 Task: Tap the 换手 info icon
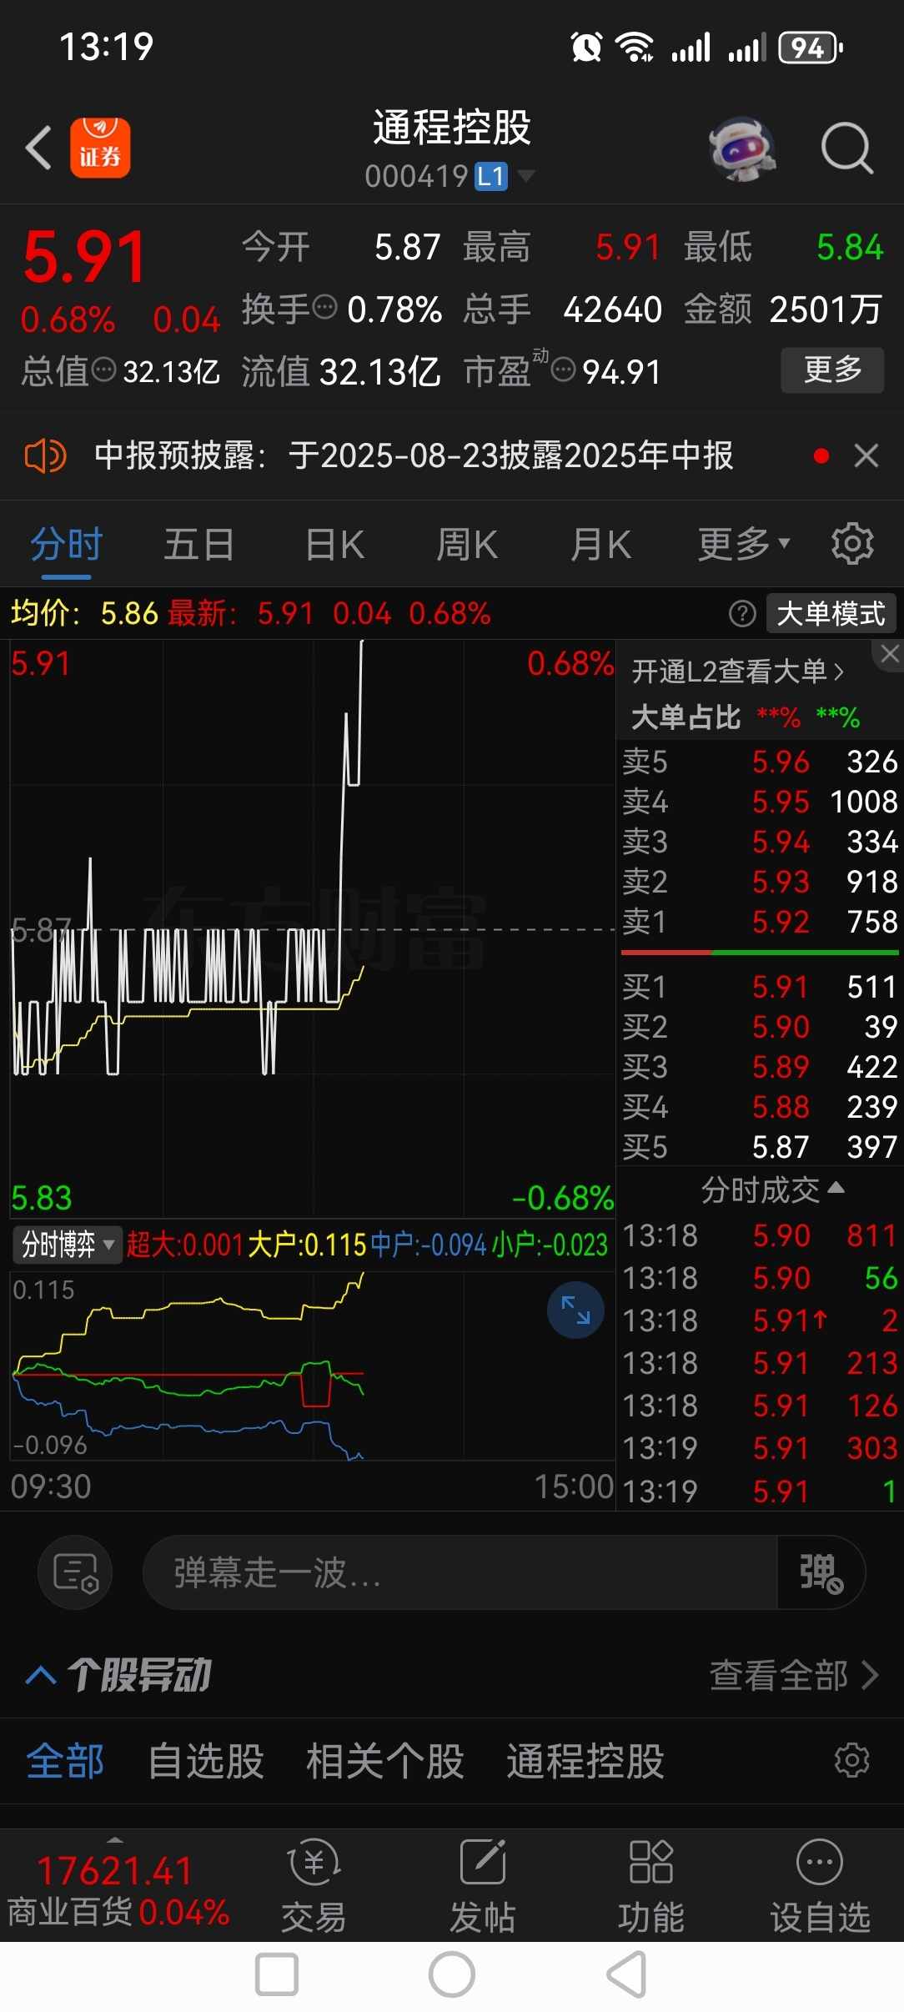coord(324,308)
